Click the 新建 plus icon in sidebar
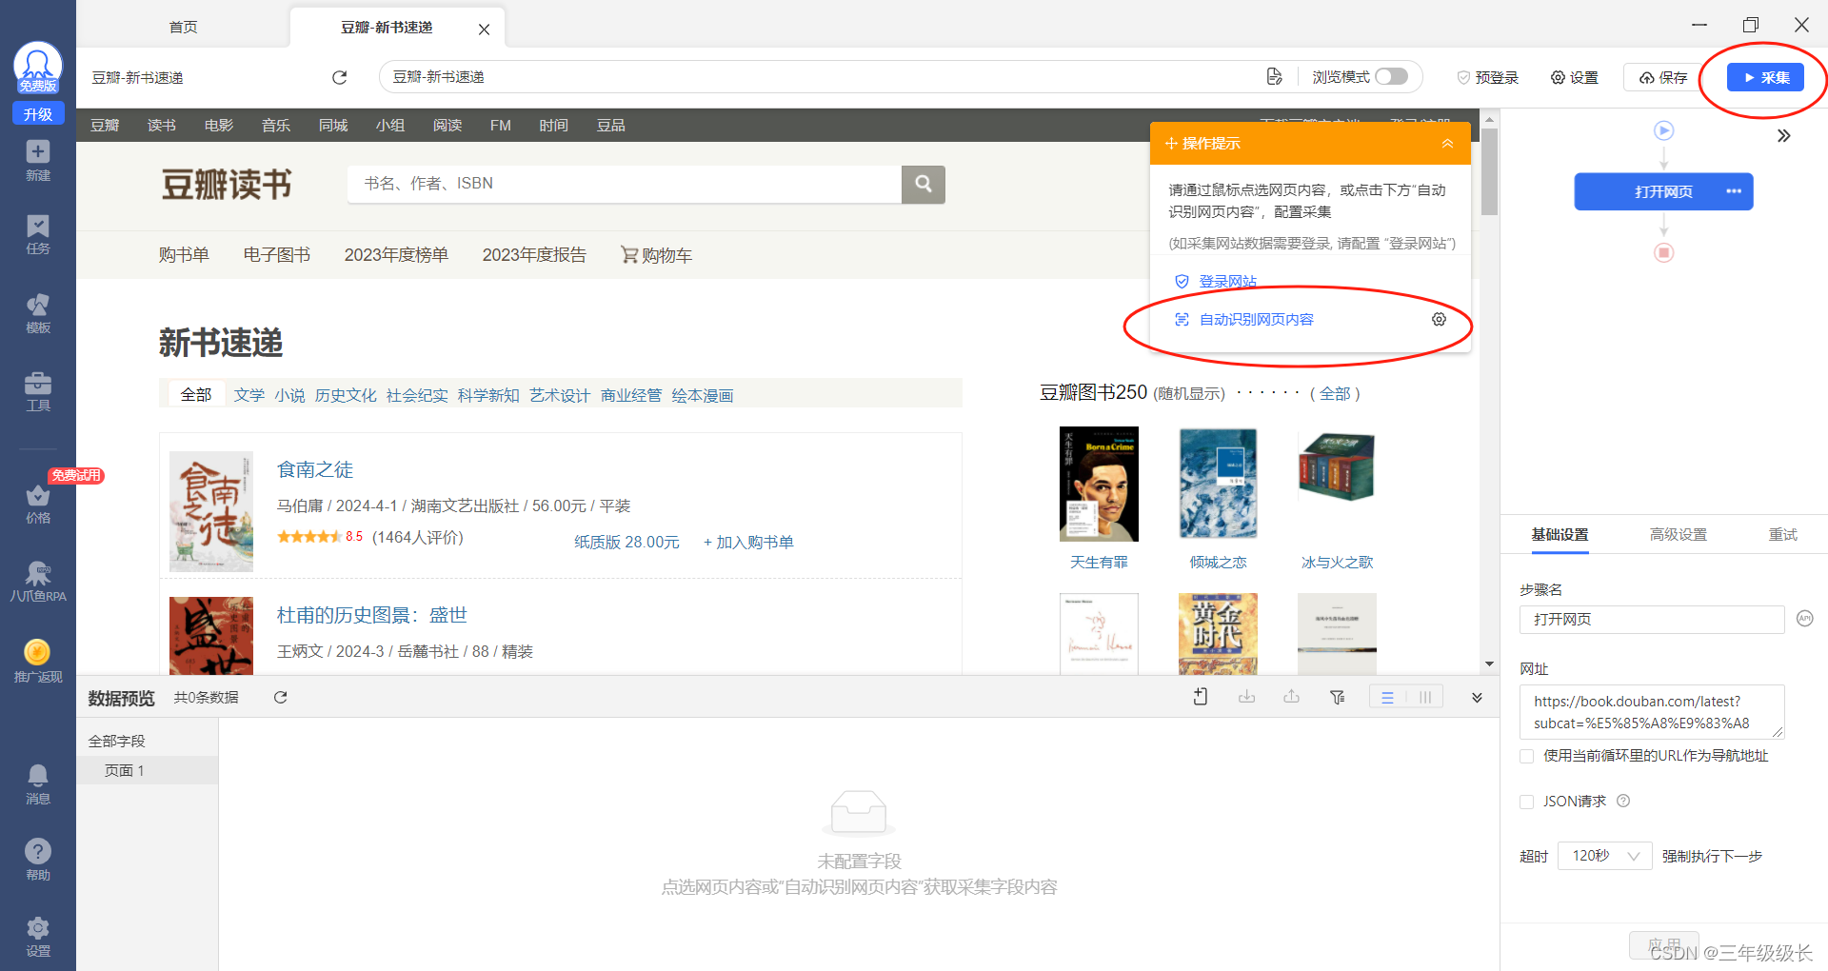 point(38,152)
